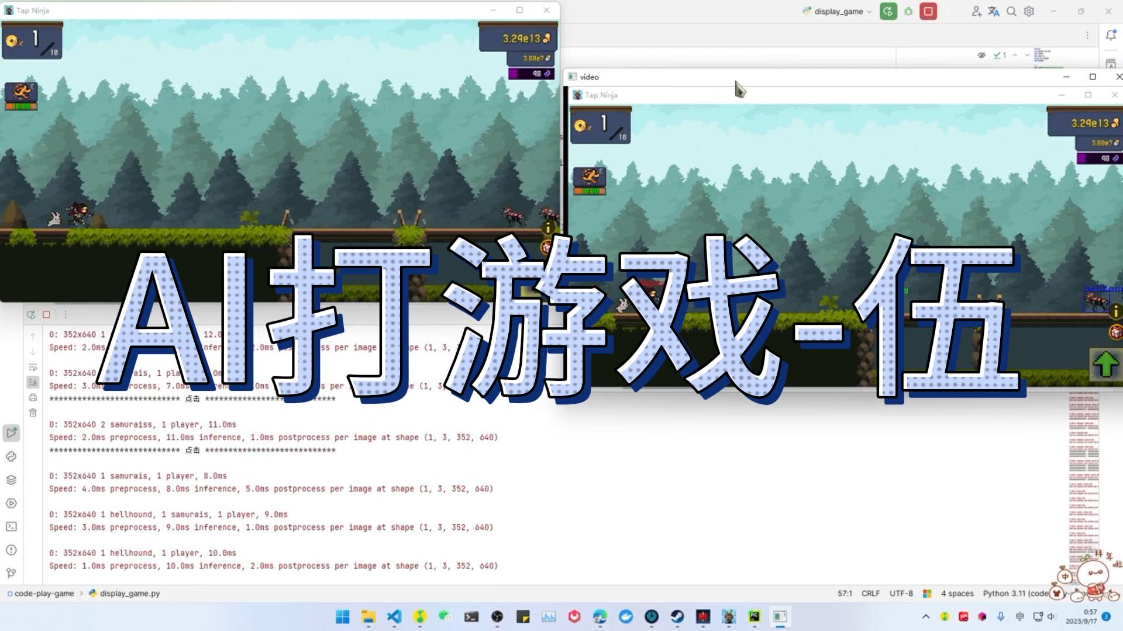Expand the system tray hidden icons chevron
The height and width of the screenshot is (631, 1123).
(925, 616)
